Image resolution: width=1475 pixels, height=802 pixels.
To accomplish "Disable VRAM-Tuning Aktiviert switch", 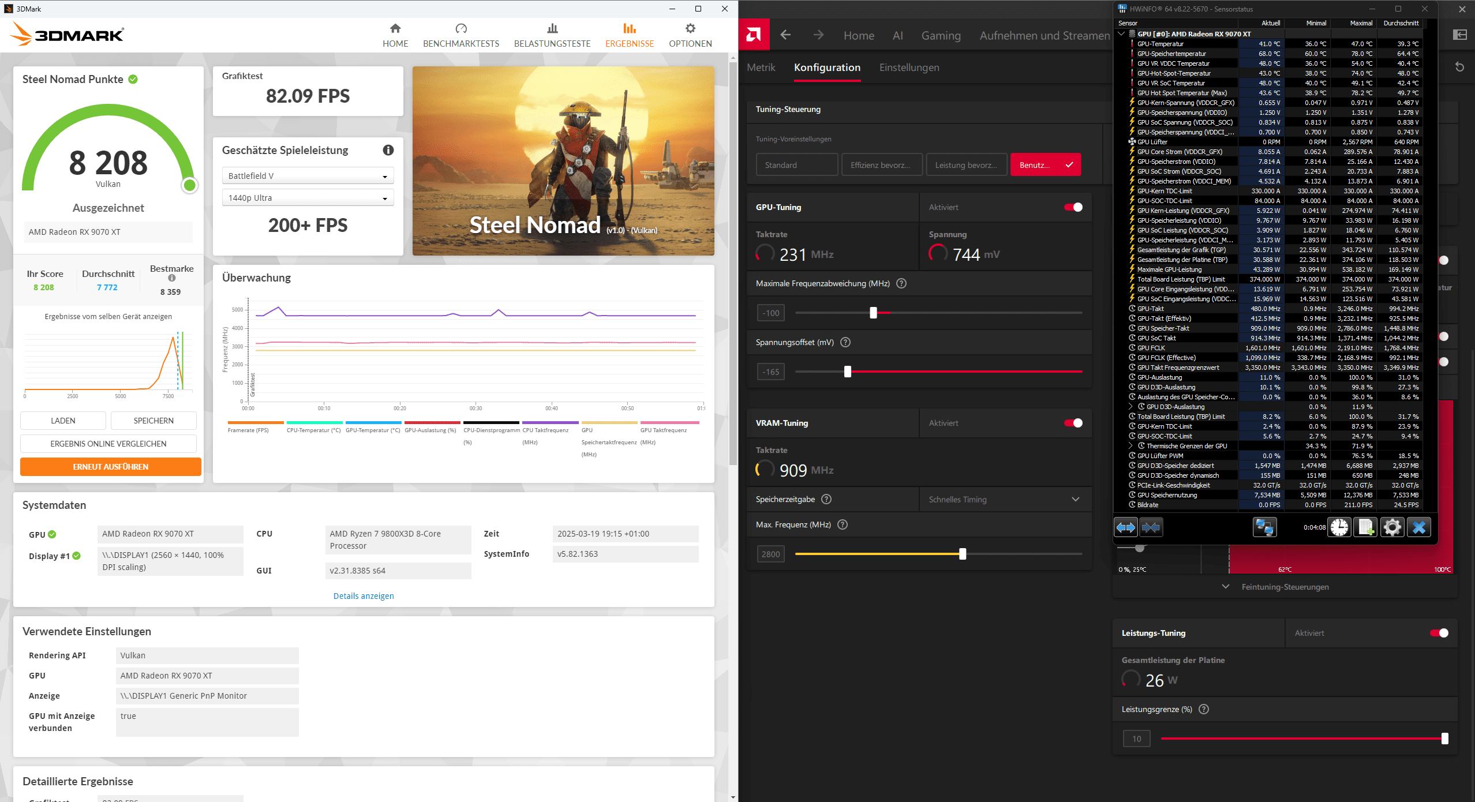I will click(1073, 423).
